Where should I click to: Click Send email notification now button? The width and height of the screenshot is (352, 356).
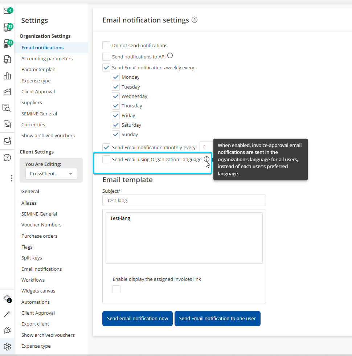pyautogui.click(x=138, y=319)
